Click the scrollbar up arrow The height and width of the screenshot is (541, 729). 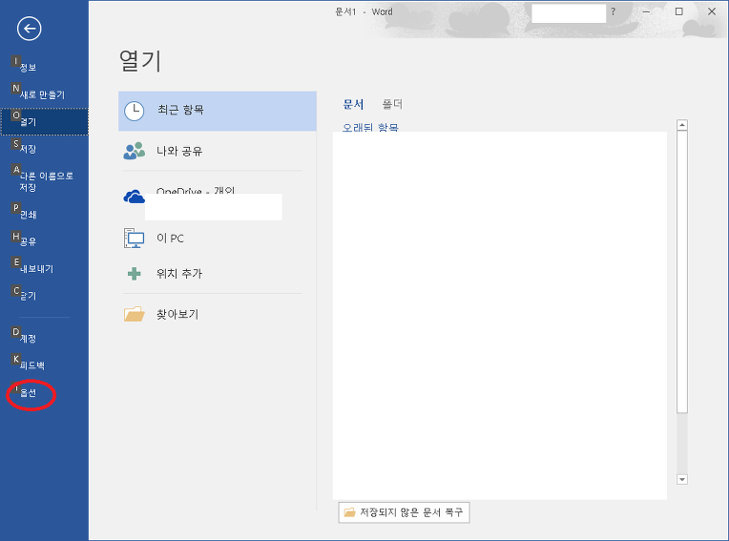(682, 125)
